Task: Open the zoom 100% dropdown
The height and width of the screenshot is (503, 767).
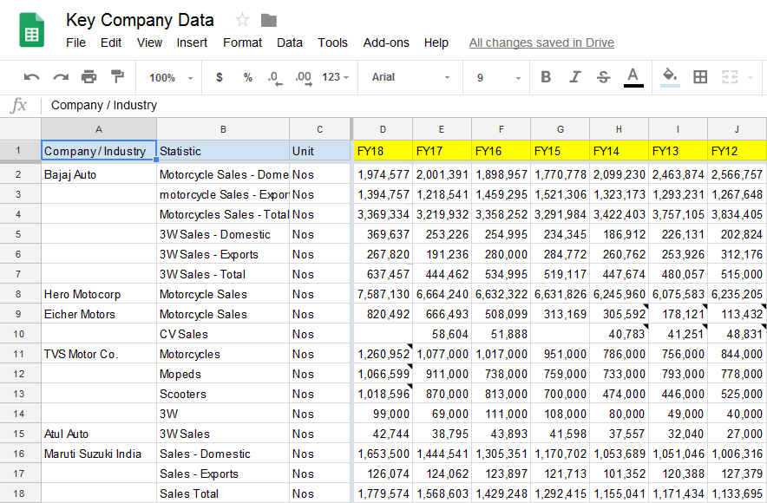Action: tap(171, 78)
